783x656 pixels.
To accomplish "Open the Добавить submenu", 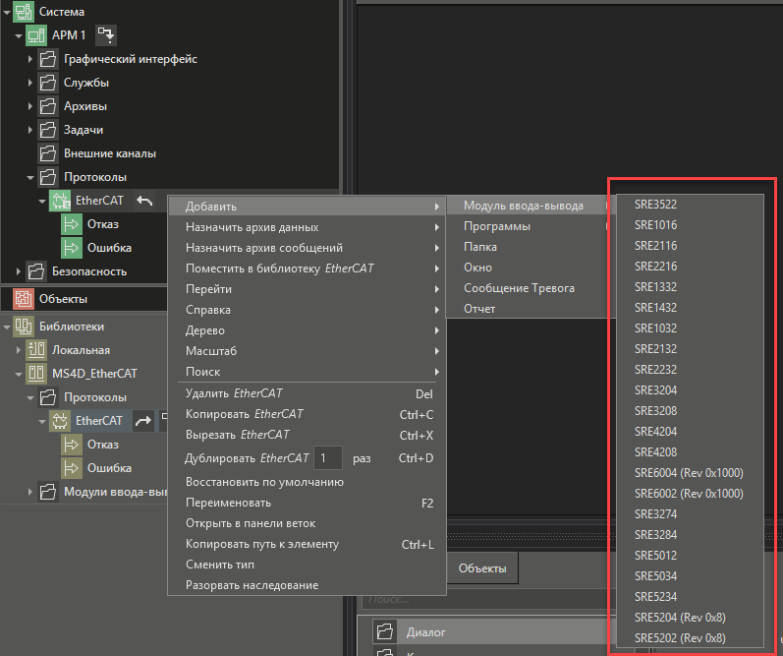I will coord(307,206).
